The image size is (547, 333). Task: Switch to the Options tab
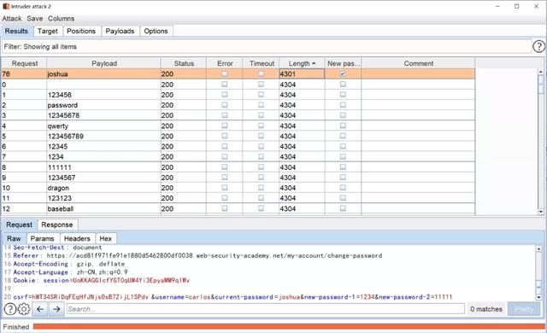(x=156, y=31)
